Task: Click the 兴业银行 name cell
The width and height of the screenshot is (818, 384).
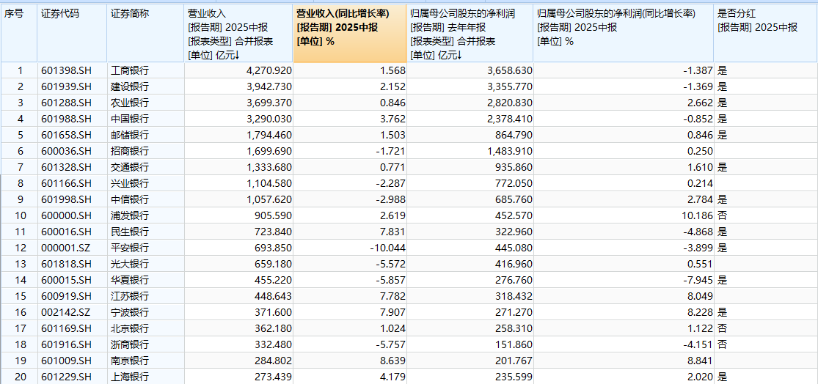Action: (x=145, y=183)
